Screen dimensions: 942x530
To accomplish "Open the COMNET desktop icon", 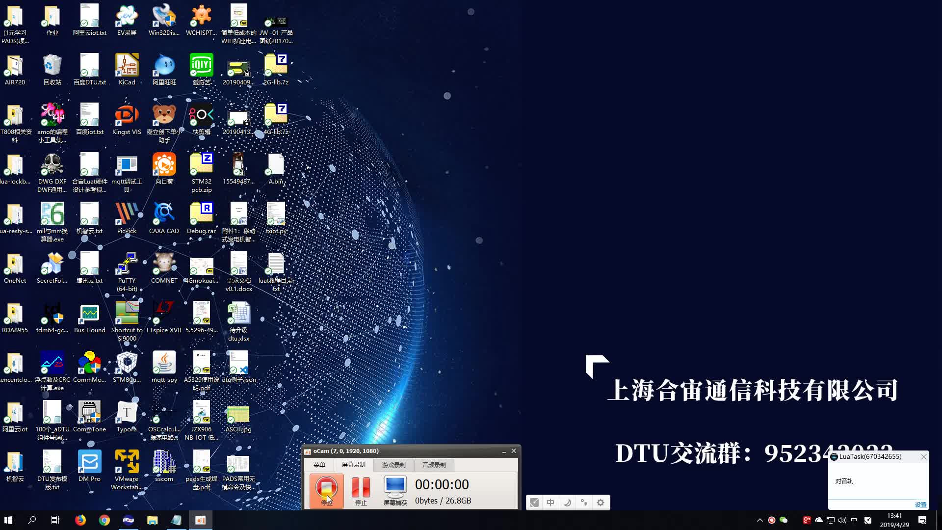I will pos(164,268).
